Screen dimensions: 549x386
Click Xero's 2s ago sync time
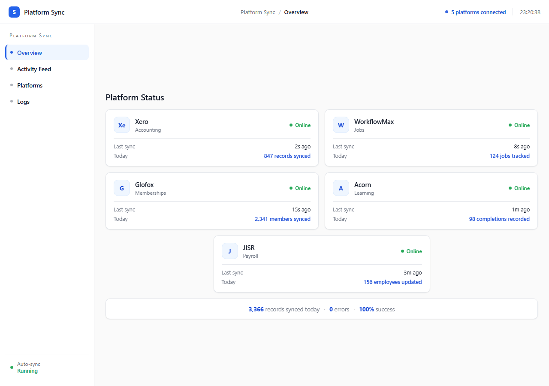[303, 147]
